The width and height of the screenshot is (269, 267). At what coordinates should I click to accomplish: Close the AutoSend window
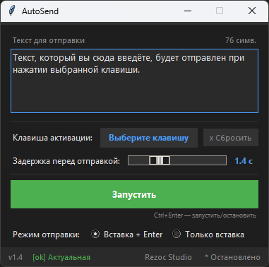point(252,11)
